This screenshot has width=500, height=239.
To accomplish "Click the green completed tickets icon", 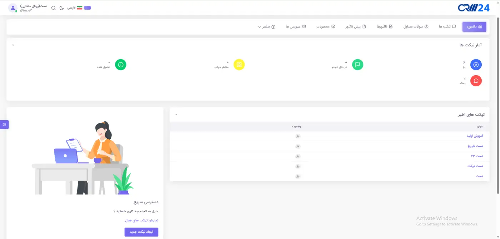I will (121, 65).
